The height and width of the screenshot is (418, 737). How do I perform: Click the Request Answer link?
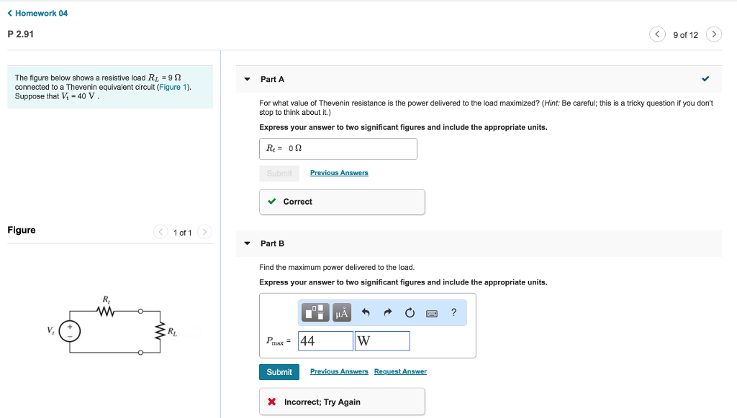[400, 371]
